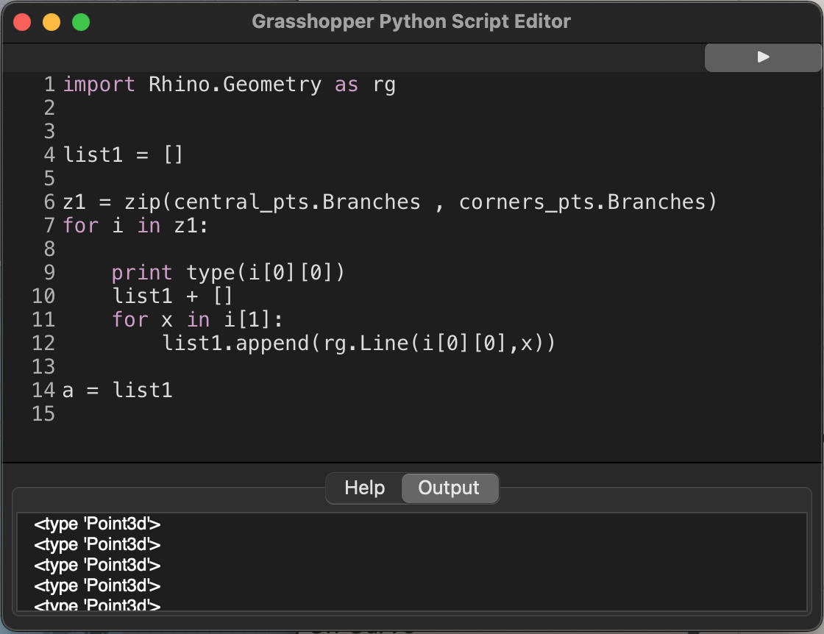
Task: Maximize the editor with the green button
Action: coord(81,23)
